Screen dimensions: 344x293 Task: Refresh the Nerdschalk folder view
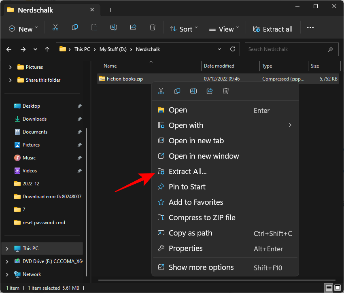(233, 49)
